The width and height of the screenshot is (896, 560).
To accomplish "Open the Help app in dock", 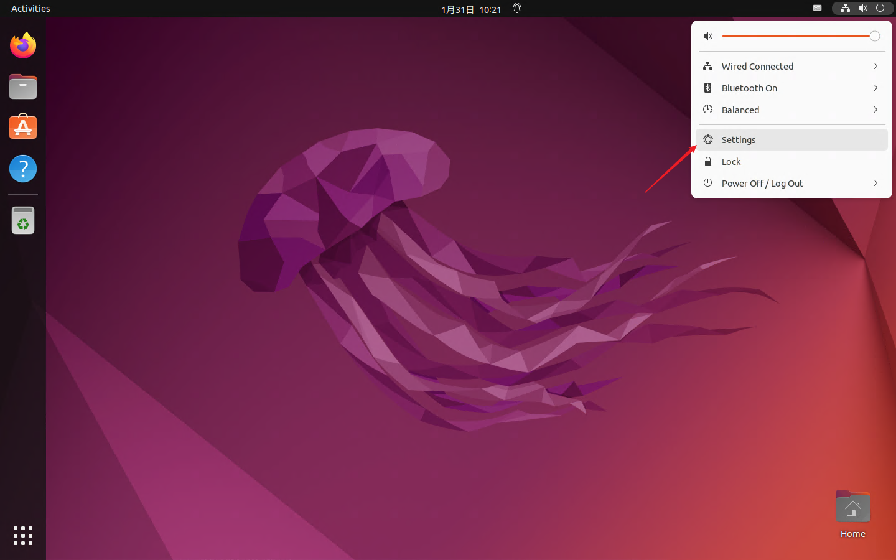I will tap(23, 169).
